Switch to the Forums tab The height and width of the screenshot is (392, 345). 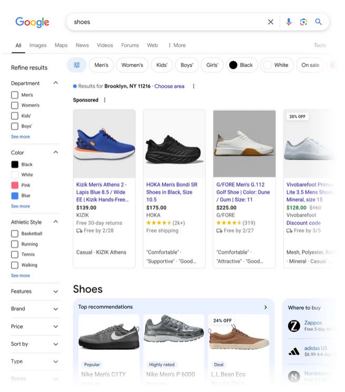click(x=130, y=45)
